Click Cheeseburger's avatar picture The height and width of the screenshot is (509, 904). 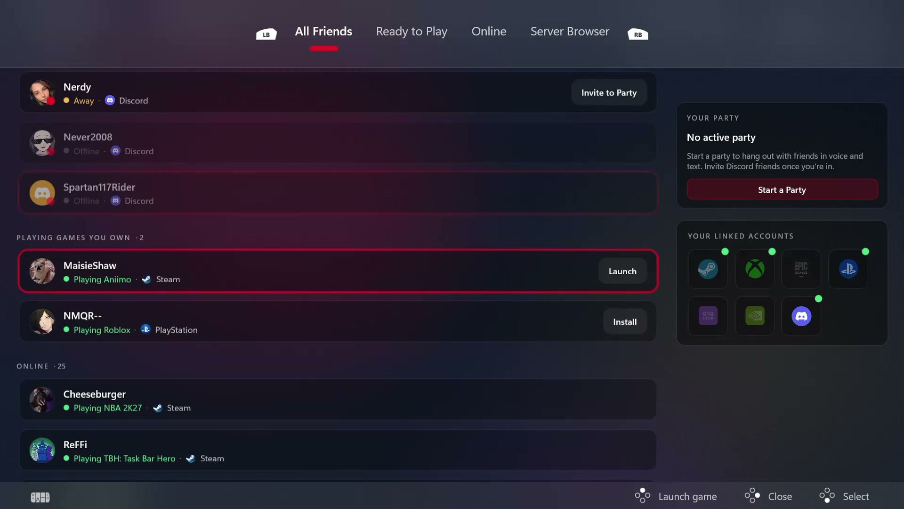tap(42, 400)
